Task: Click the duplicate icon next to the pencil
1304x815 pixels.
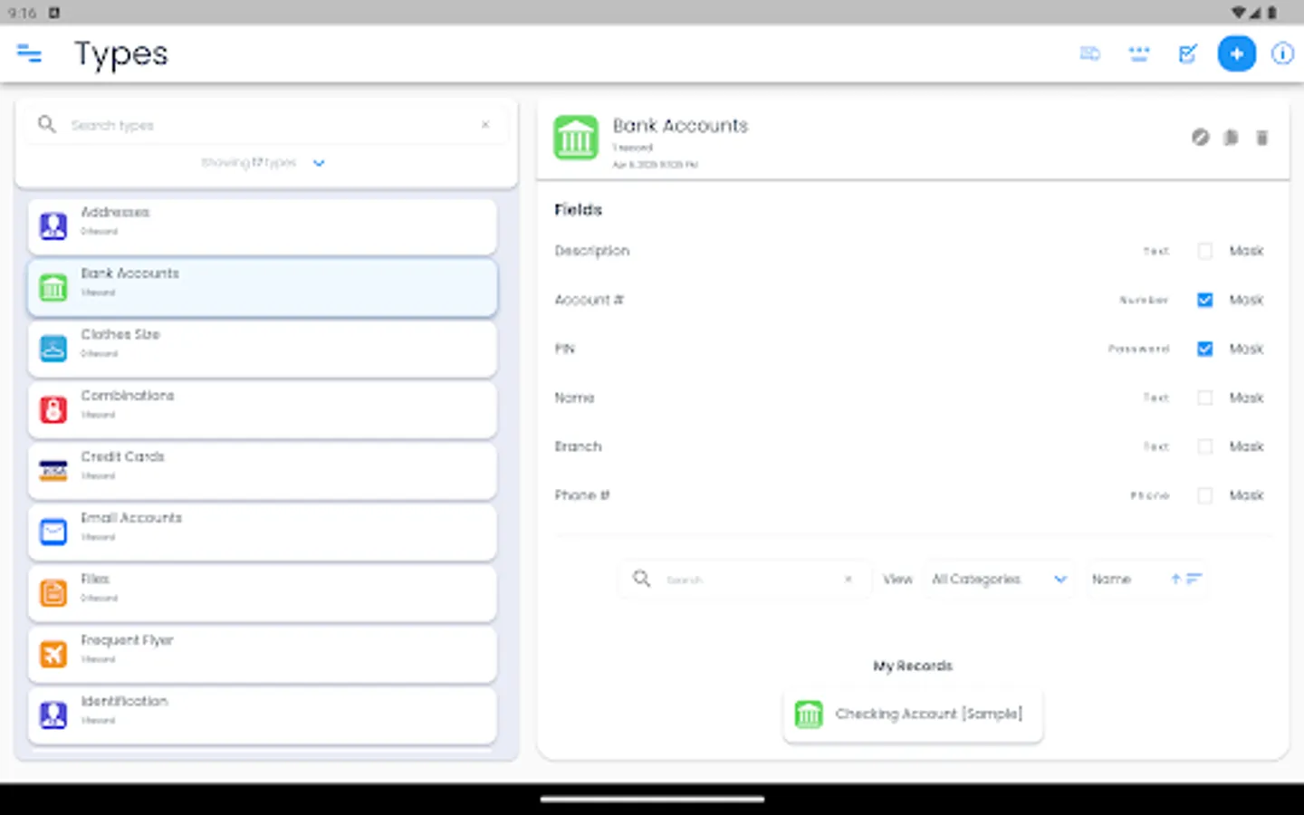Action: (x=1231, y=138)
